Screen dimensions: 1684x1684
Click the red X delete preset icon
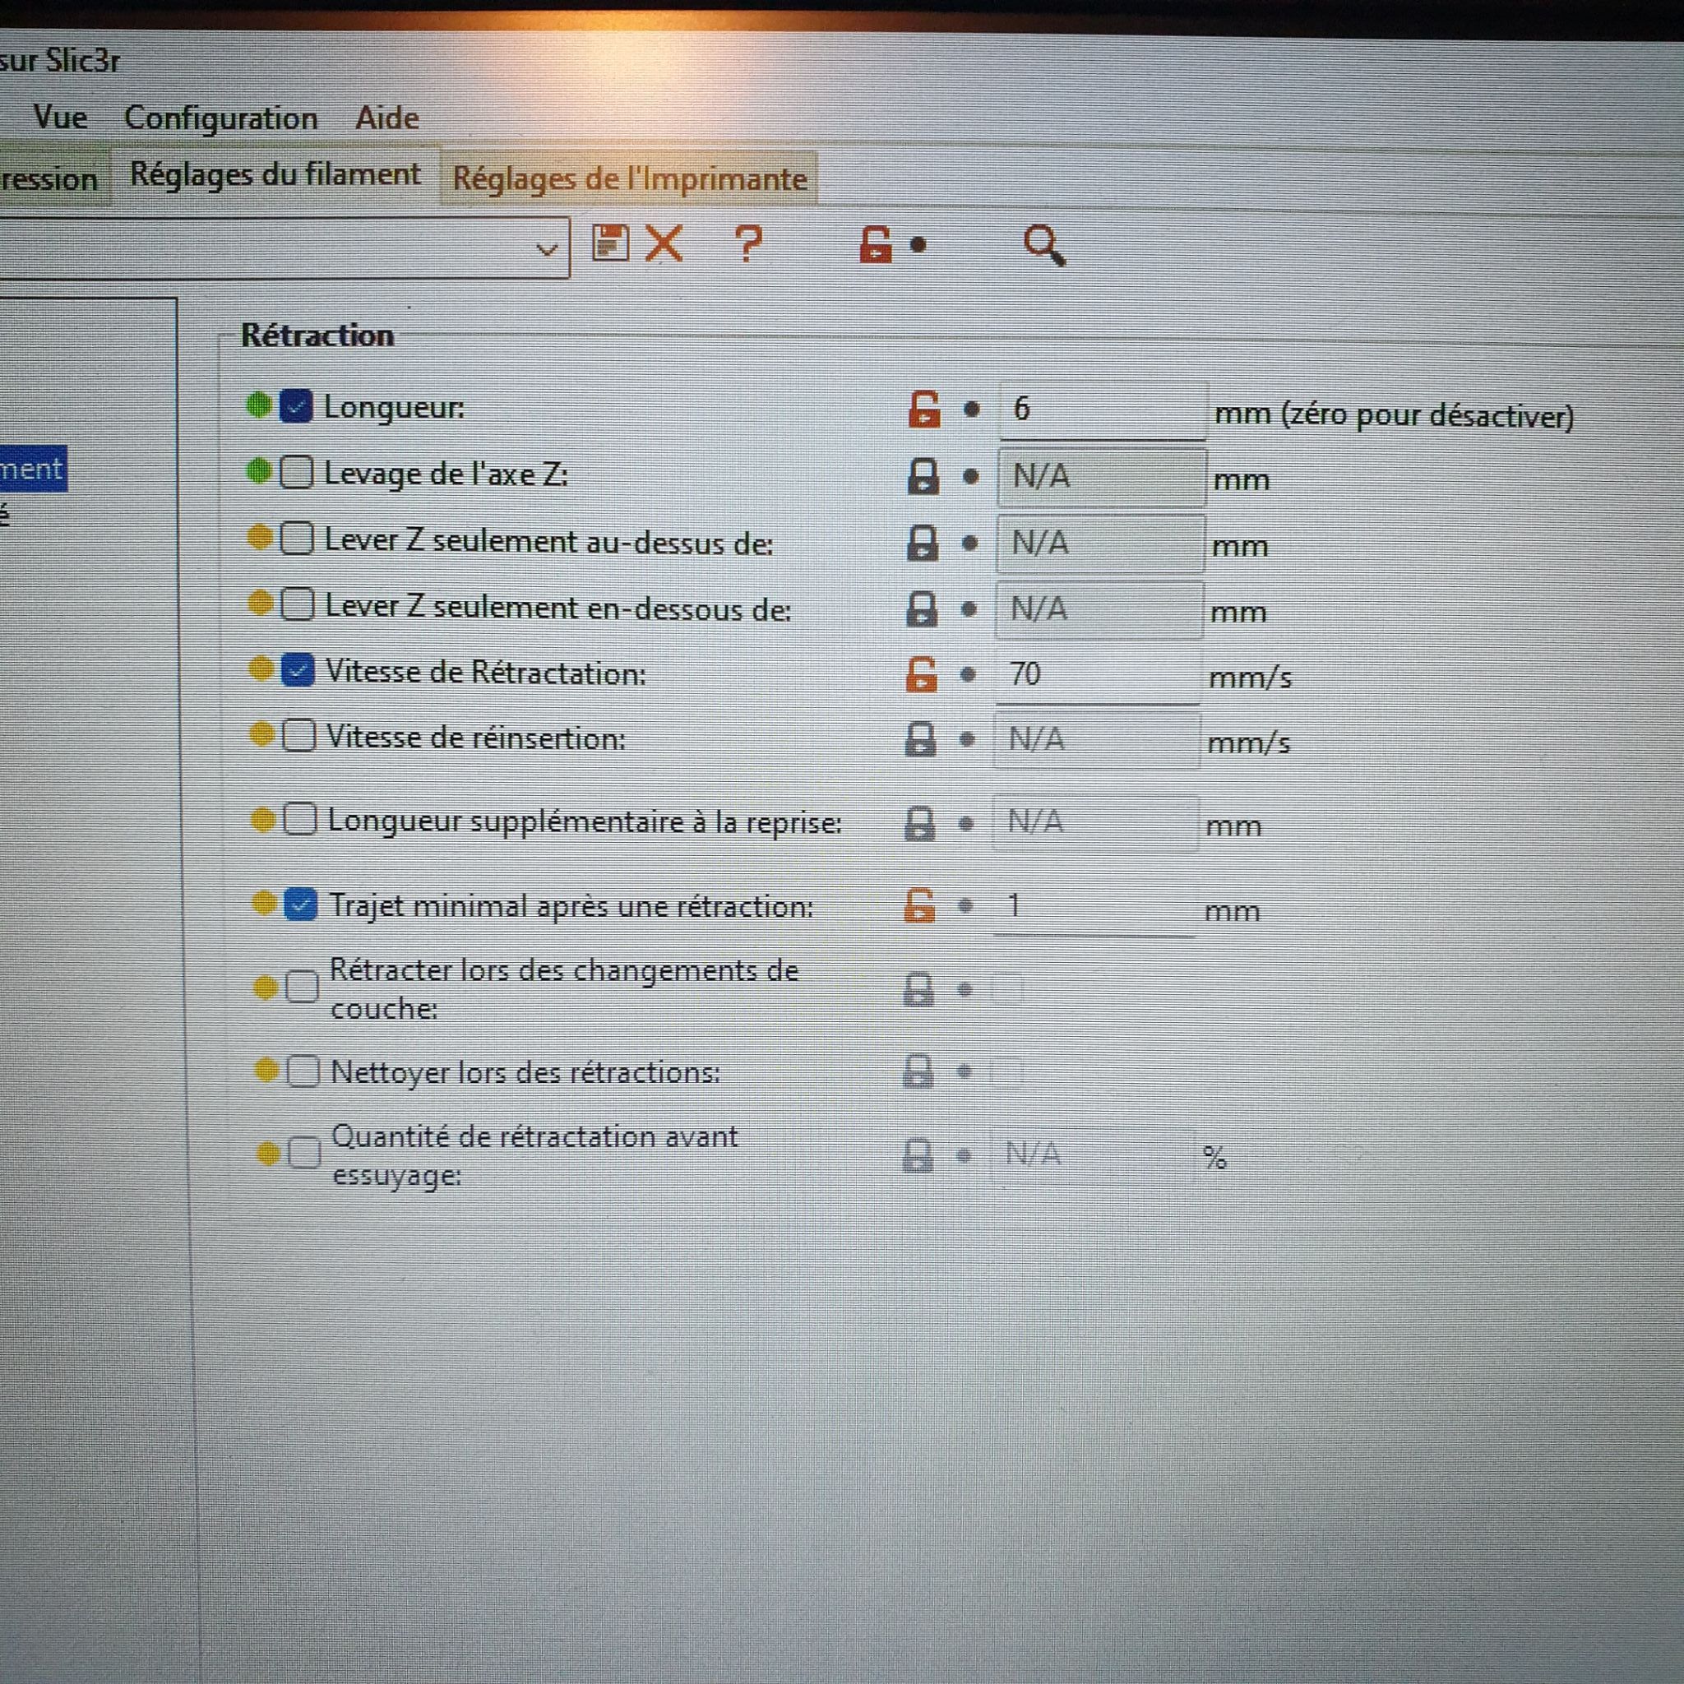click(664, 243)
